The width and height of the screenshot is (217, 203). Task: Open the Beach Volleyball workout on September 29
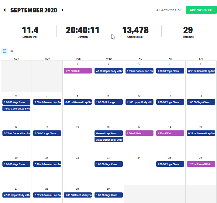click(77, 195)
